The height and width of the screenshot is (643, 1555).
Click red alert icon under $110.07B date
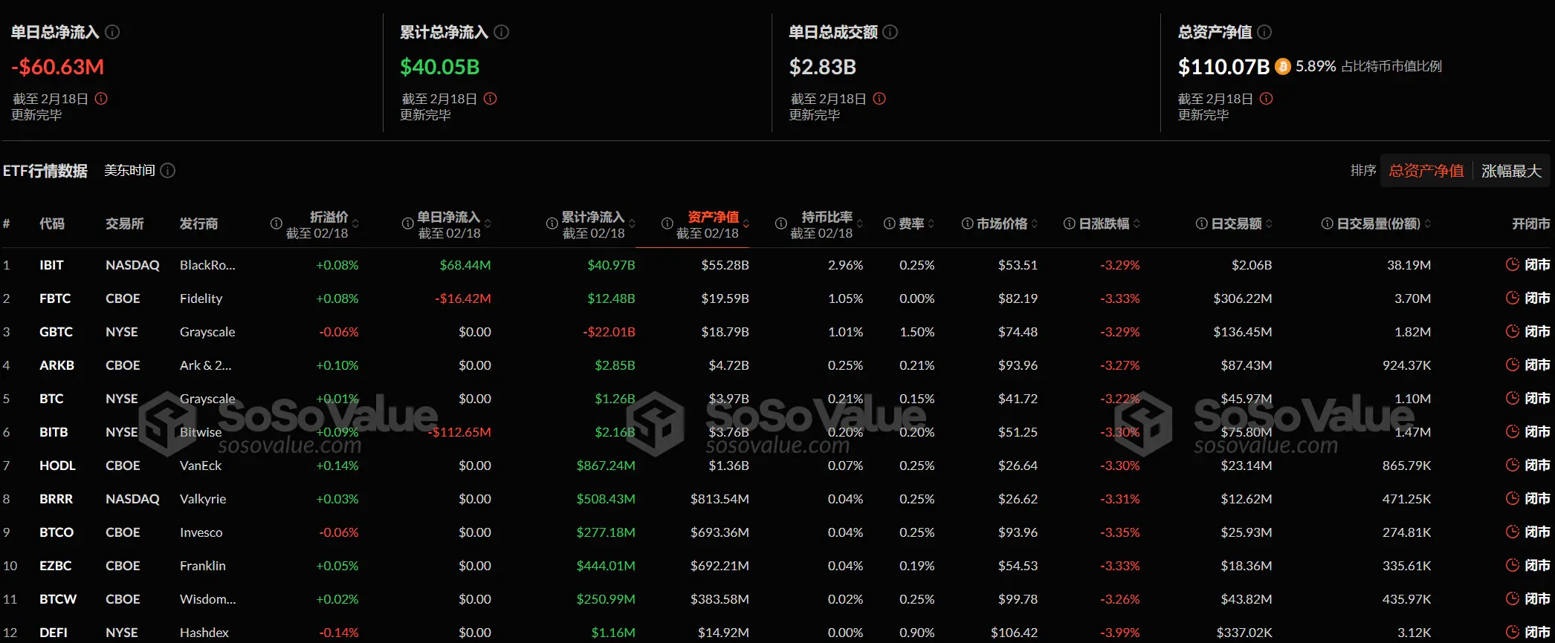1267,99
